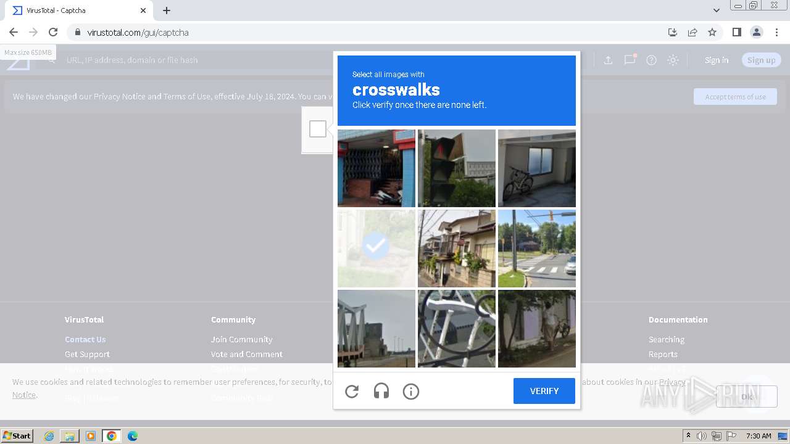Select the bridge structure image tile
Image resolution: width=790 pixels, height=444 pixels.
(x=376, y=329)
